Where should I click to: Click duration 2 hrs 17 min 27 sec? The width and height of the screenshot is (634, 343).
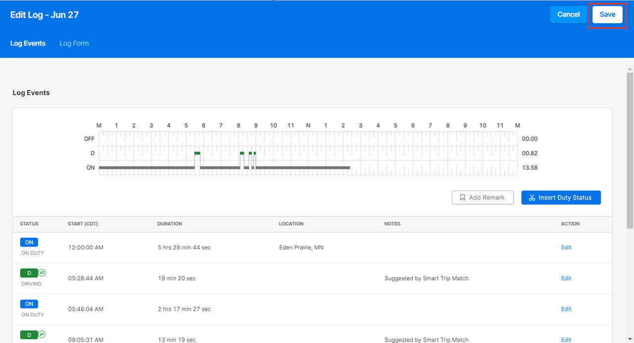pos(184,309)
